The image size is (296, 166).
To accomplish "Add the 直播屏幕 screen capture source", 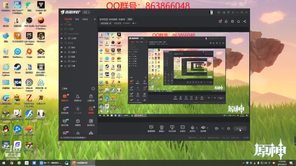I will tap(151, 128).
